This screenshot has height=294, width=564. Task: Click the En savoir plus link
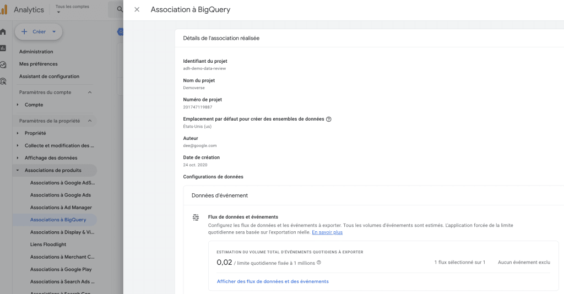pos(327,232)
